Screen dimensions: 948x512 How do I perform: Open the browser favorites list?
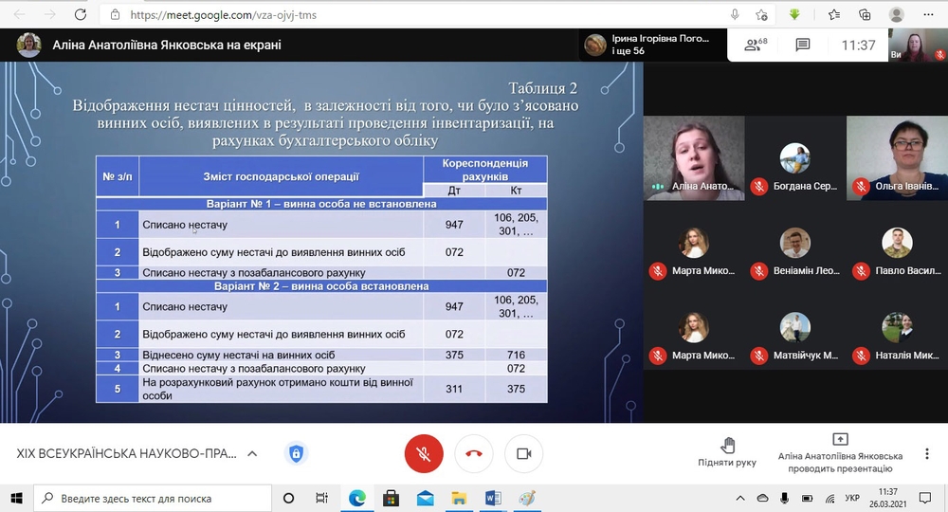(x=834, y=14)
